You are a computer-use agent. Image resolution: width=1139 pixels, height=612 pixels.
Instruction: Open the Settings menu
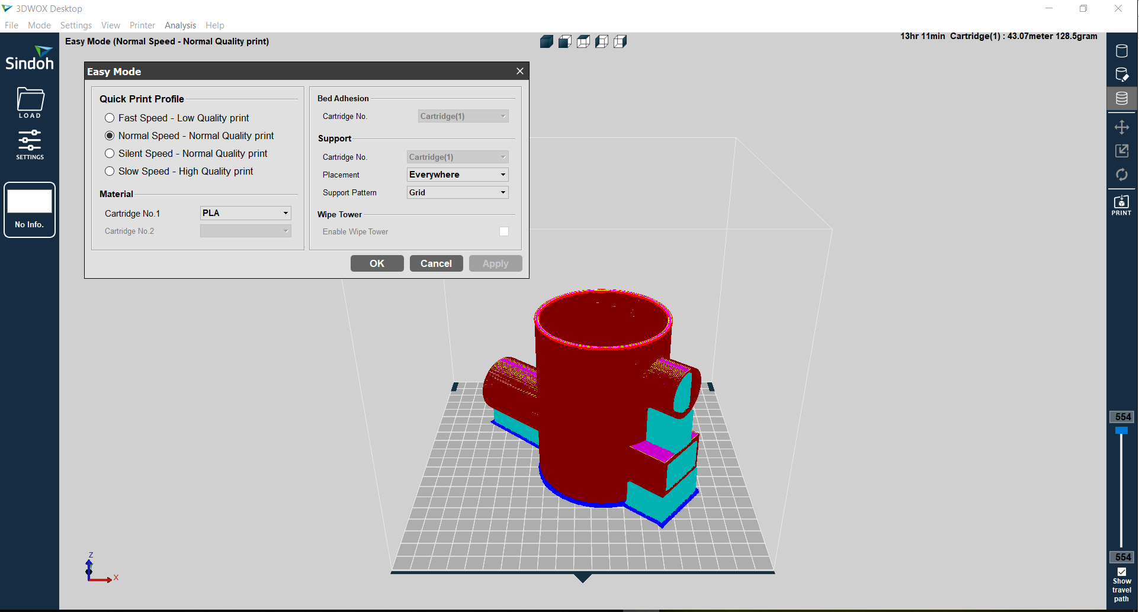click(x=76, y=25)
